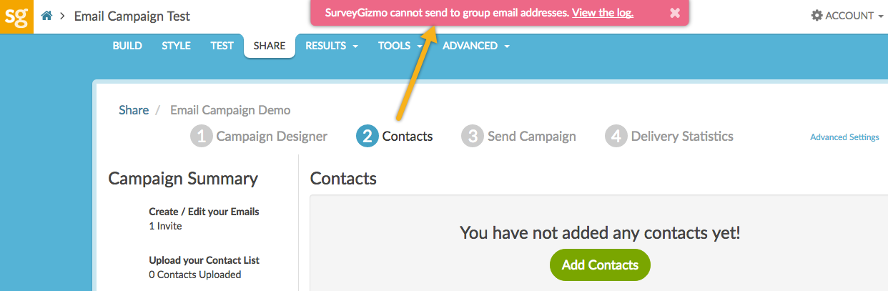Expand the Results dropdown menu

pyautogui.click(x=331, y=46)
